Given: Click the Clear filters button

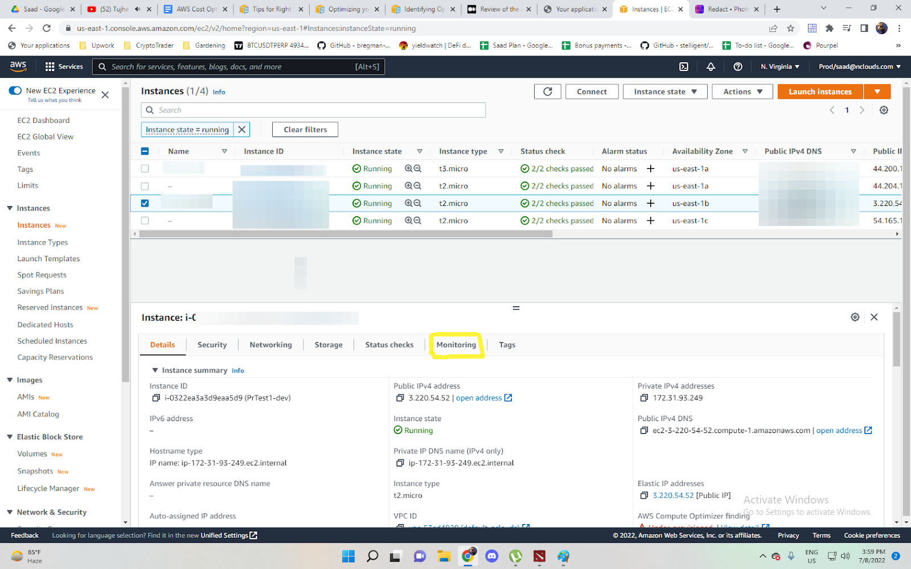Looking at the screenshot, I should (x=305, y=129).
